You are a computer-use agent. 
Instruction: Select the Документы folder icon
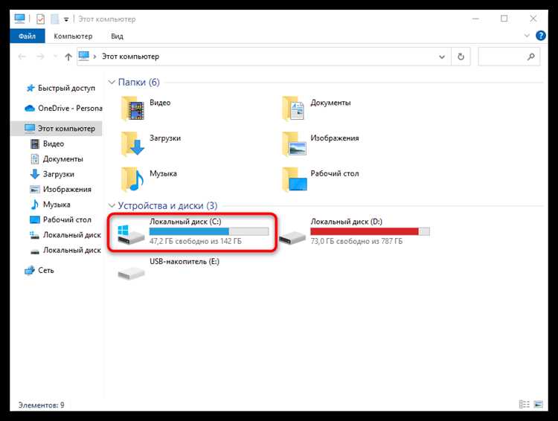(294, 108)
